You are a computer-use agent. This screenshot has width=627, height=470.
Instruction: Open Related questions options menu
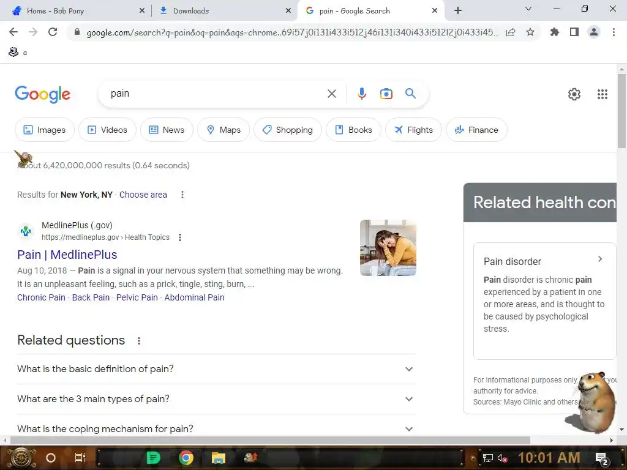139,340
